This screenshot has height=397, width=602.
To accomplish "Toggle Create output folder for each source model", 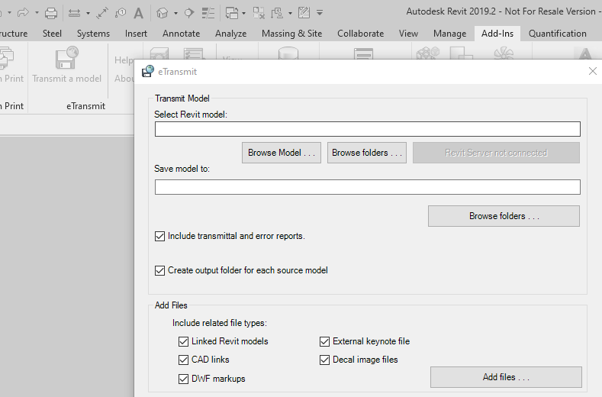I will (x=159, y=270).
